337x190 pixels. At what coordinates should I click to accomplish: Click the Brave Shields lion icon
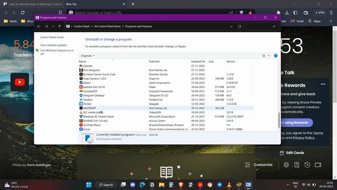click(241, 13)
